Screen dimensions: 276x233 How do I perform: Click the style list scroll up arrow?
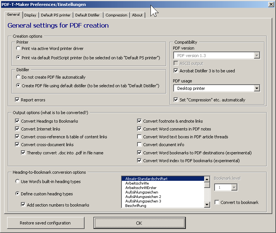pyautogui.click(x=207, y=179)
